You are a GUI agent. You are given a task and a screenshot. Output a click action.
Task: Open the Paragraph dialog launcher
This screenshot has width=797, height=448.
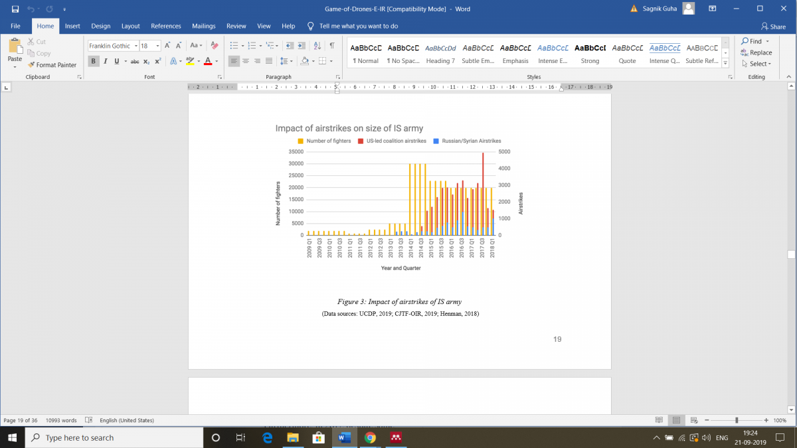tap(339, 77)
